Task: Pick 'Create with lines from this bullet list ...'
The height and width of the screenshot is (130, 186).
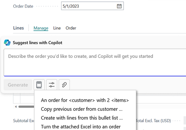Action: pyautogui.click(x=82, y=118)
